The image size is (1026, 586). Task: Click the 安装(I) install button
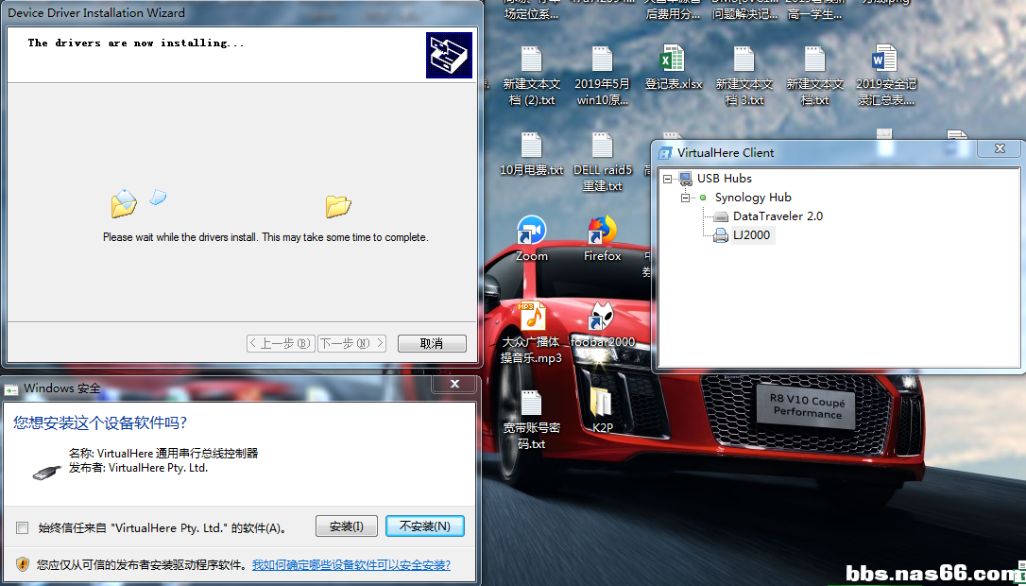pos(346,526)
